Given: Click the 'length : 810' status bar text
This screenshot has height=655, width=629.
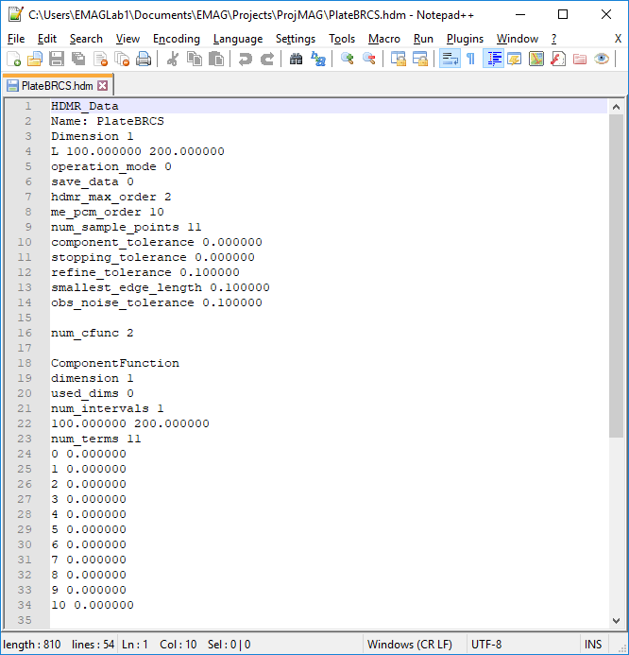Looking at the screenshot, I should 32,645.
